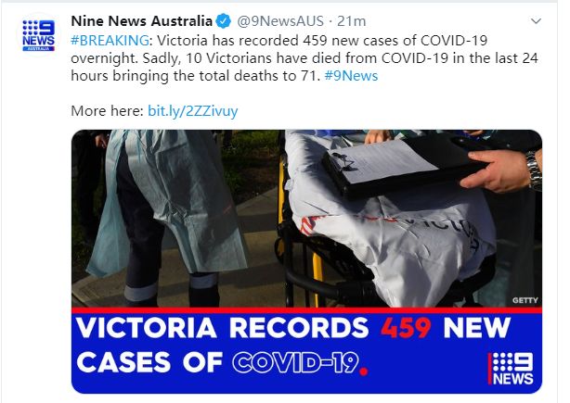Click the red dot after COVID-19
The width and height of the screenshot is (570, 403).
pyautogui.click(x=363, y=372)
